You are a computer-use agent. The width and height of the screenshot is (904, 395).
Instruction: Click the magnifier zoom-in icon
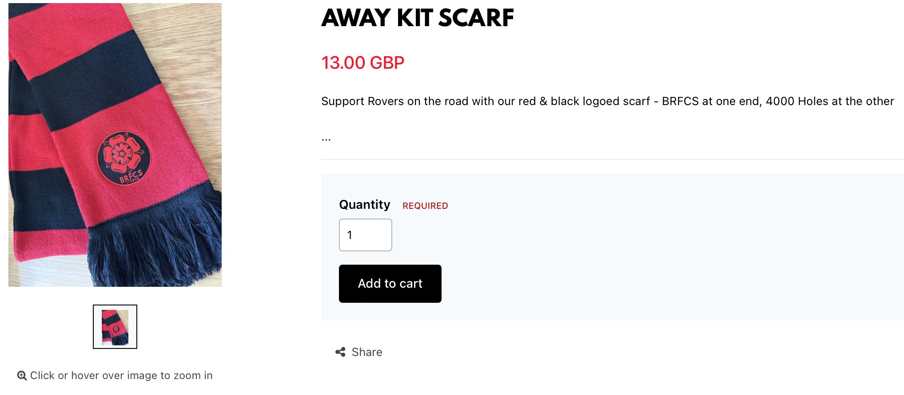[22, 375]
